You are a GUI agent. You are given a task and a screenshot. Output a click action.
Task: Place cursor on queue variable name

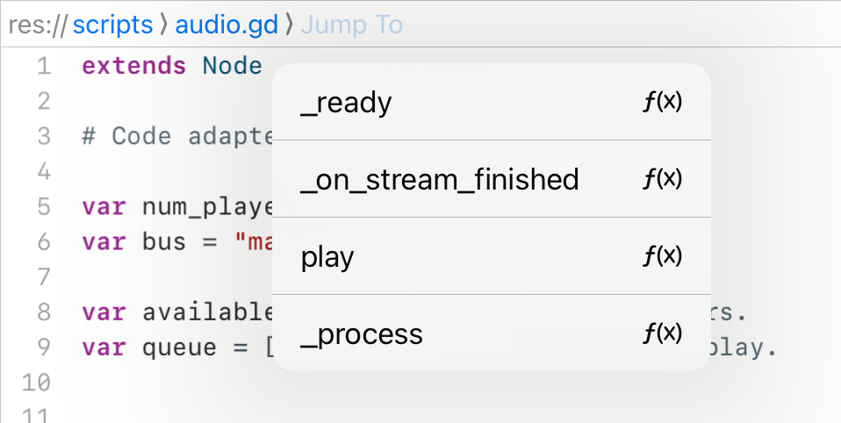click(x=179, y=348)
